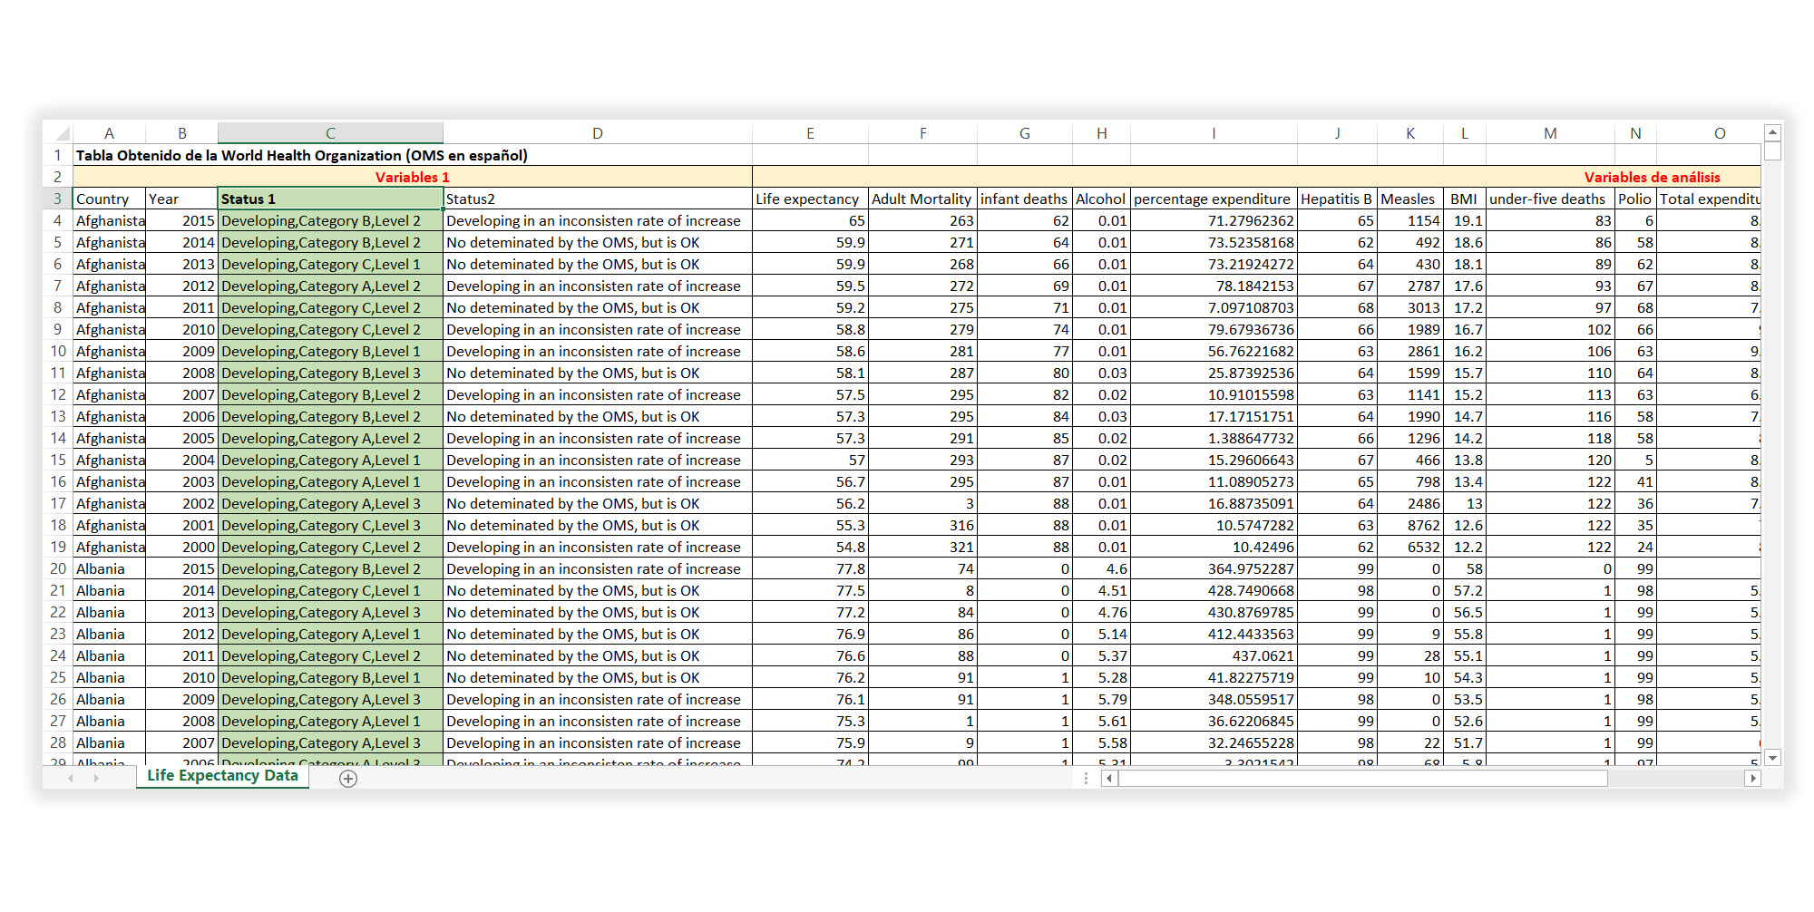Open the Life Expectancy Data sheet tab
Image resolution: width=1814 pixels, height=912 pixels.
click(222, 776)
